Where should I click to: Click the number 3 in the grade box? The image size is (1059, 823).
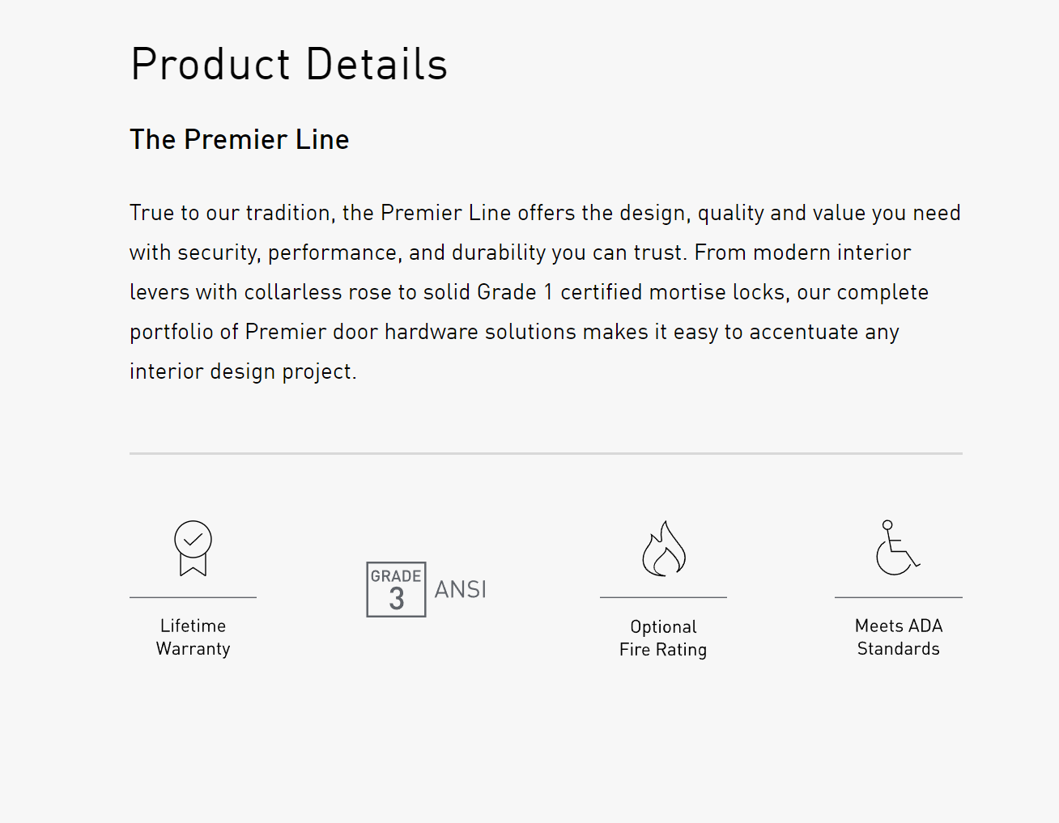pyautogui.click(x=396, y=599)
